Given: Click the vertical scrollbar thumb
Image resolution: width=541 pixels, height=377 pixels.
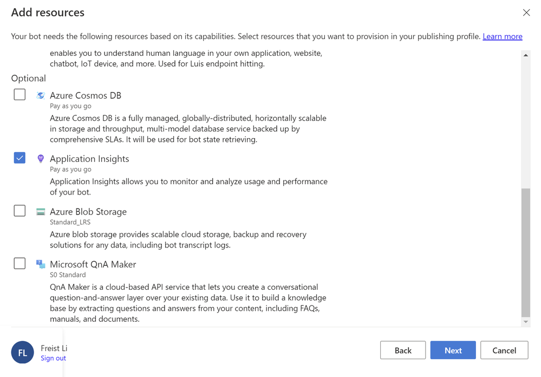Looking at the screenshot, I should pos(525,252).
